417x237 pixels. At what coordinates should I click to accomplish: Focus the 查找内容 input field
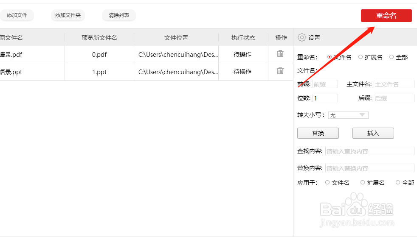click(370, 151)
